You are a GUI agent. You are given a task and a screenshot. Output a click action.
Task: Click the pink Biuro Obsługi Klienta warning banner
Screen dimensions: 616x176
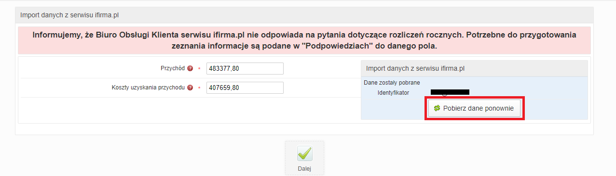click(304, 40)
